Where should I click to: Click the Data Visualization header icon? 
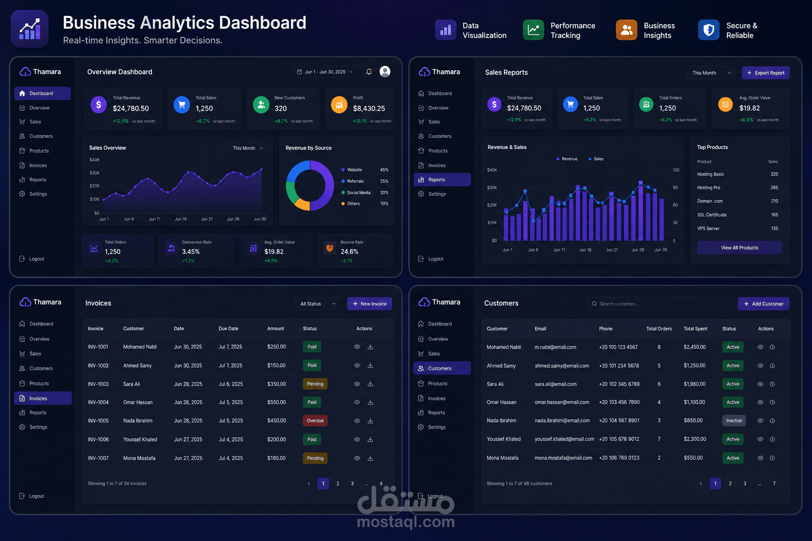click(x=446, y=30)
